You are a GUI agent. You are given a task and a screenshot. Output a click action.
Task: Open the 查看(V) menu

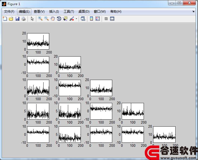pos(39,12)
